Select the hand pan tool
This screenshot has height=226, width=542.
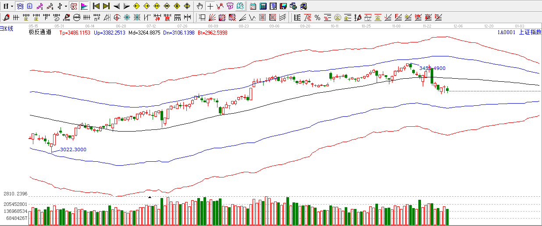coord(200,6)
